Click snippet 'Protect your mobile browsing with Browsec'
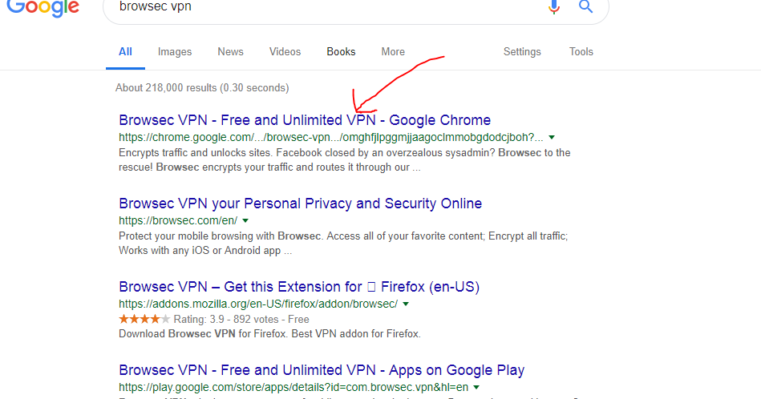This screenshot has width=761, height=399. pos(220,236)
